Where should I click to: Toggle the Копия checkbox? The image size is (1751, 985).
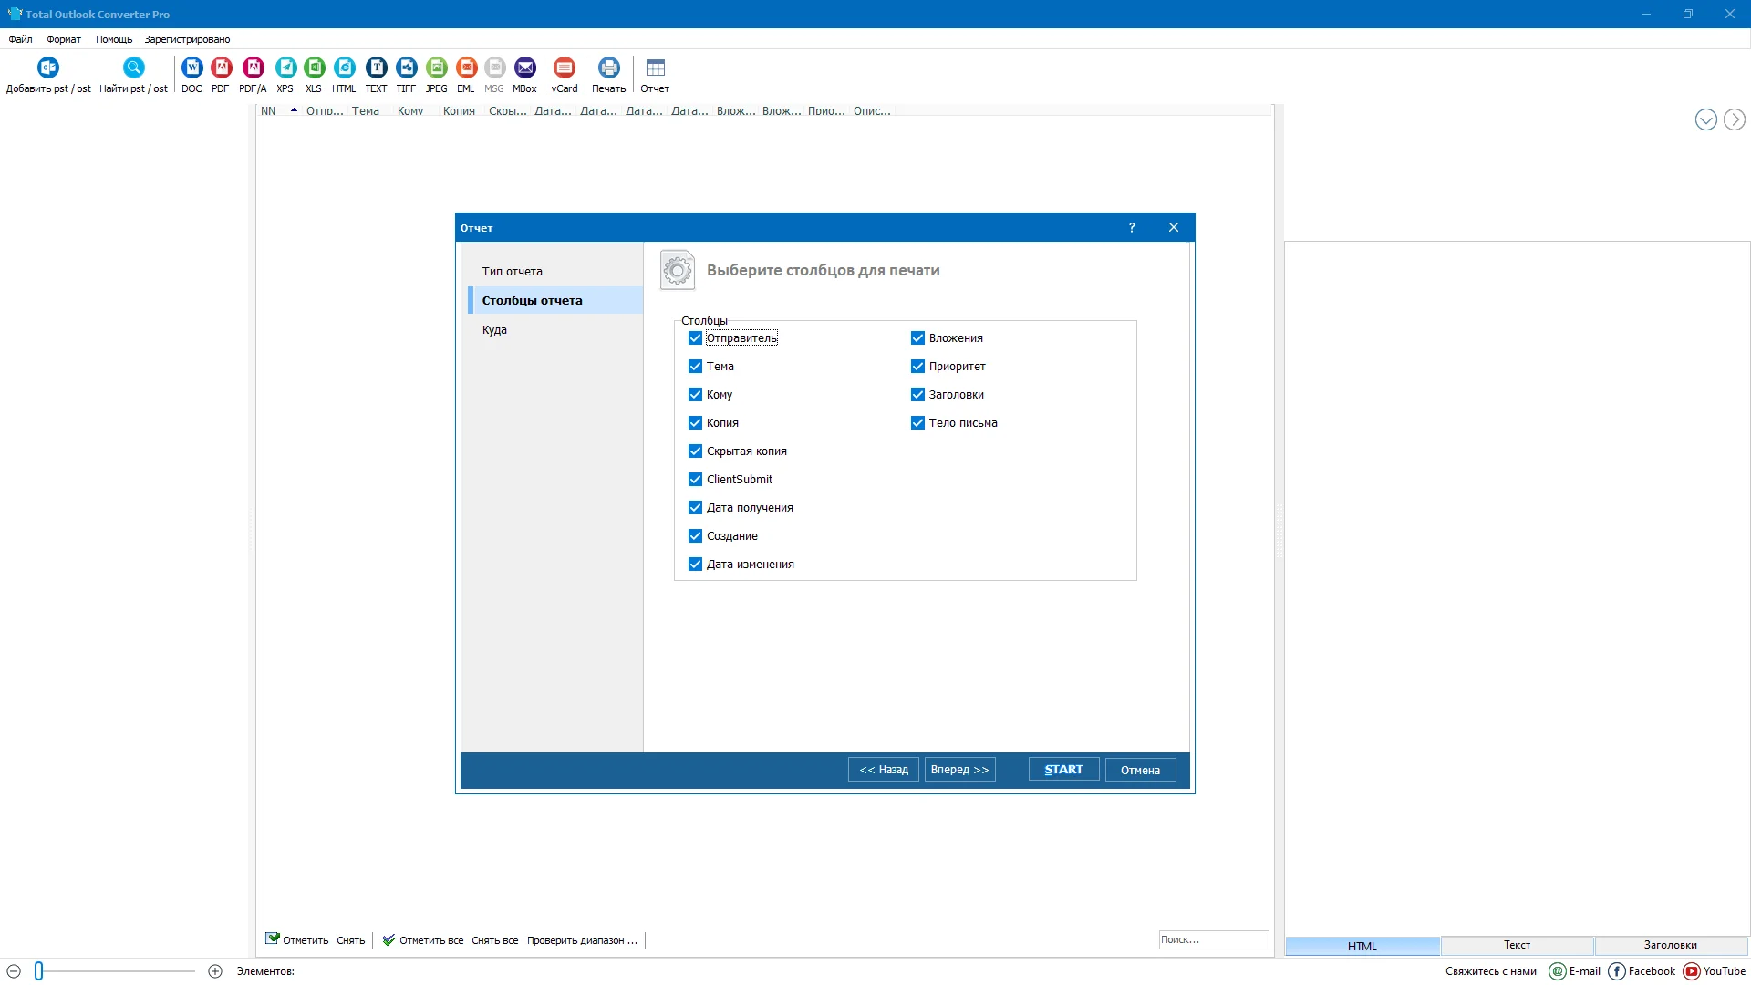click(x=695, y=423)
